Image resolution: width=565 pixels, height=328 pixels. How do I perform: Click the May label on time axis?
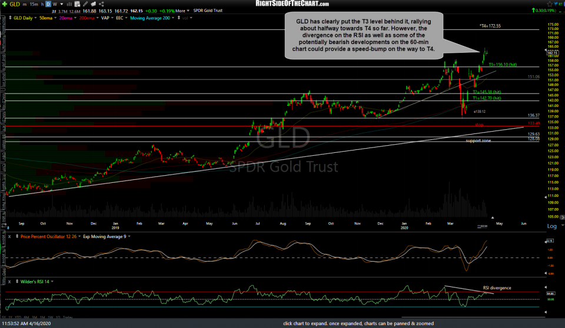pyautogui.click(x=499, y=223)
